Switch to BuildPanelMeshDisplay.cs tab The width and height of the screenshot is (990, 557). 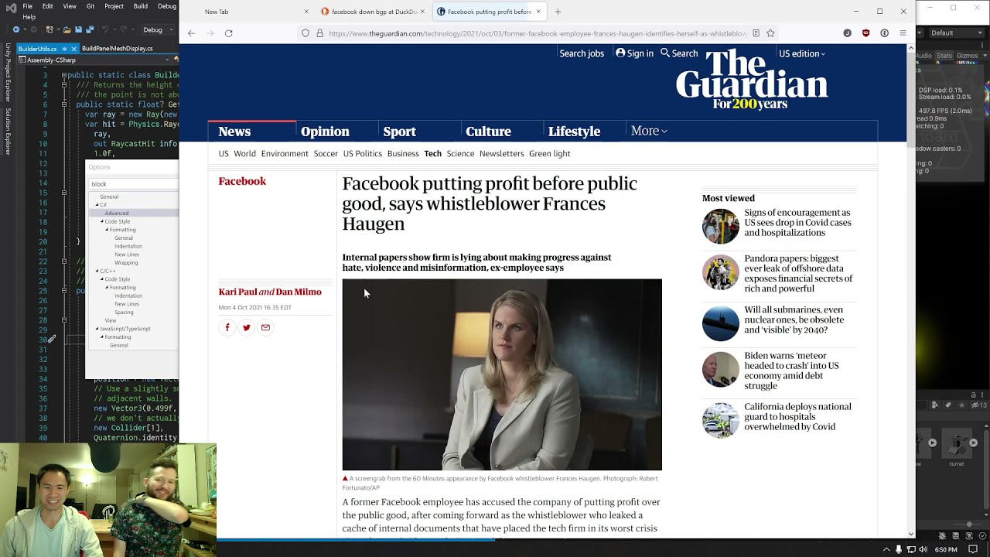coord(118,49)
